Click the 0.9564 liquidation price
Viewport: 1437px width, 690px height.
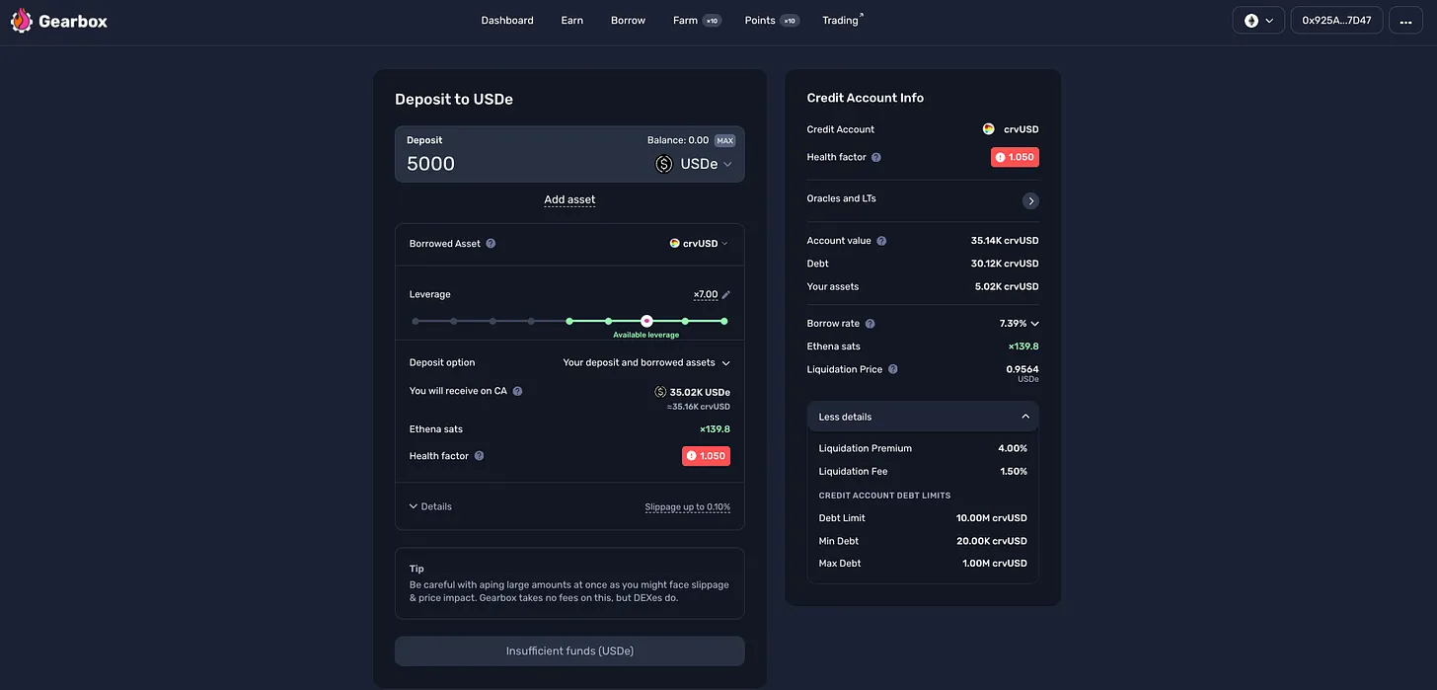[1021, 369]
